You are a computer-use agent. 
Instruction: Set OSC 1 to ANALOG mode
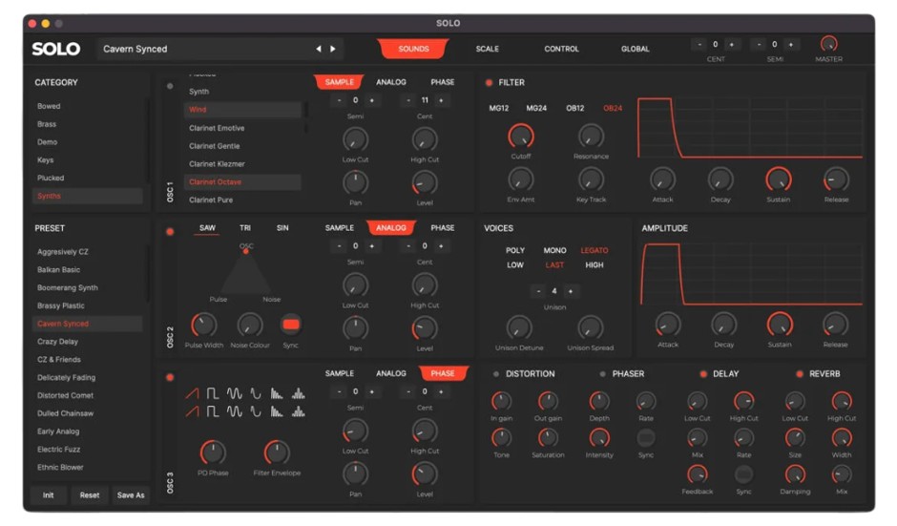pos(390,82)
